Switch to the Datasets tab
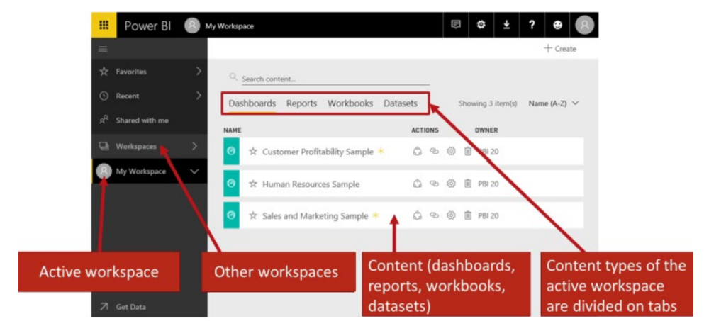726x321 pixels. coord(401,103)
